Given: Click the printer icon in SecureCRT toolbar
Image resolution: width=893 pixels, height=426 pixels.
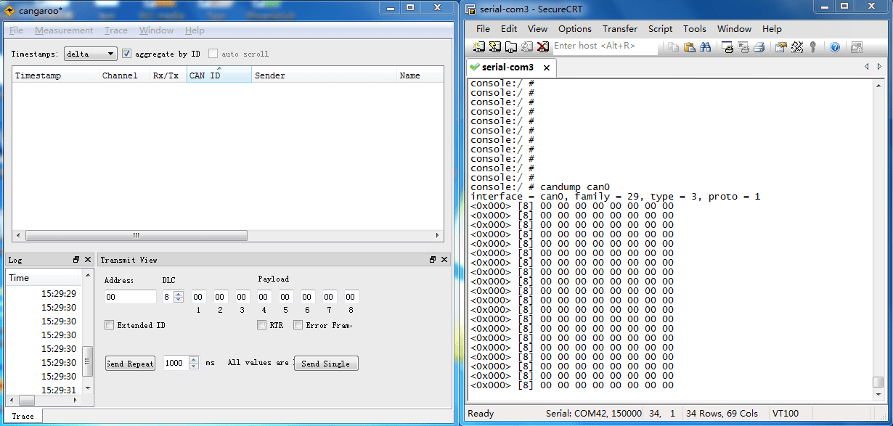Looking at the screenshot, I should point(759,47).
